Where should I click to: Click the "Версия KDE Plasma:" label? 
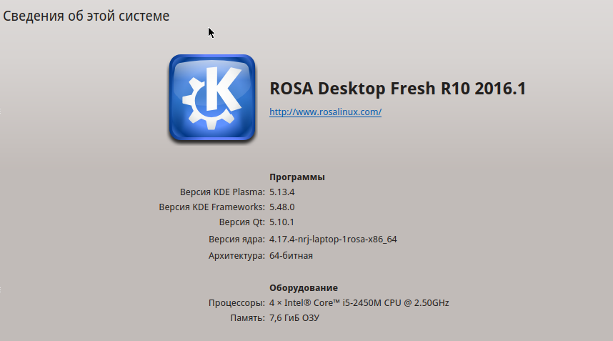pos(222,192)
